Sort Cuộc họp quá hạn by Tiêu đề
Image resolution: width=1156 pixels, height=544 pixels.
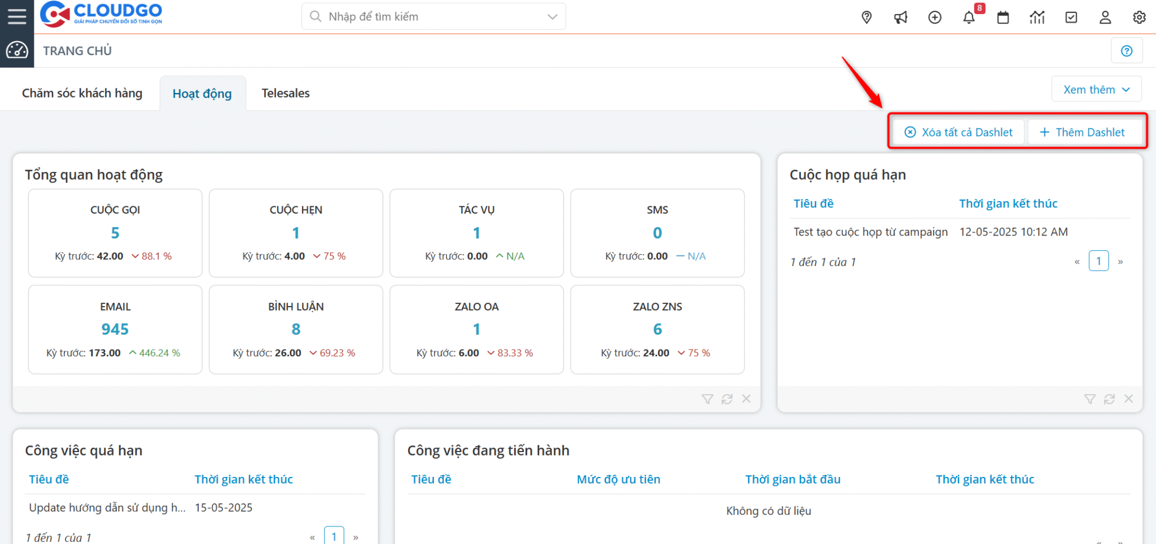coord(813,204)
